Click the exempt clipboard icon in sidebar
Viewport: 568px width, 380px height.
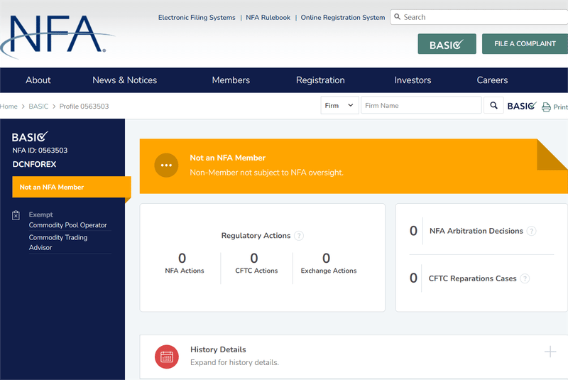16,215
